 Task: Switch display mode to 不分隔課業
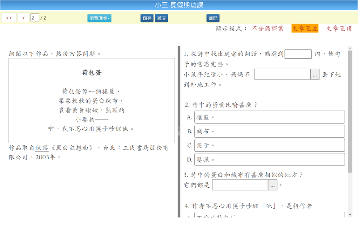pos(268,29)
